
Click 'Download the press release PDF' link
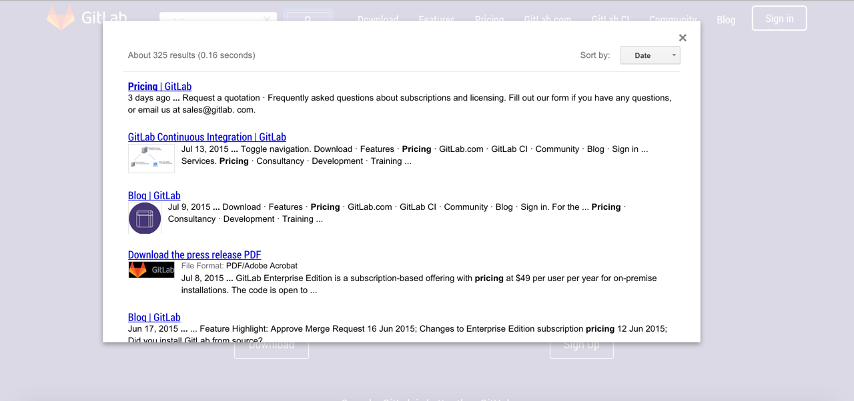tap(194, 254)
